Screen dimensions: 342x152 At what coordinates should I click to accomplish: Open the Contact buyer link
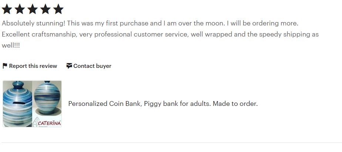coord(92,66)
